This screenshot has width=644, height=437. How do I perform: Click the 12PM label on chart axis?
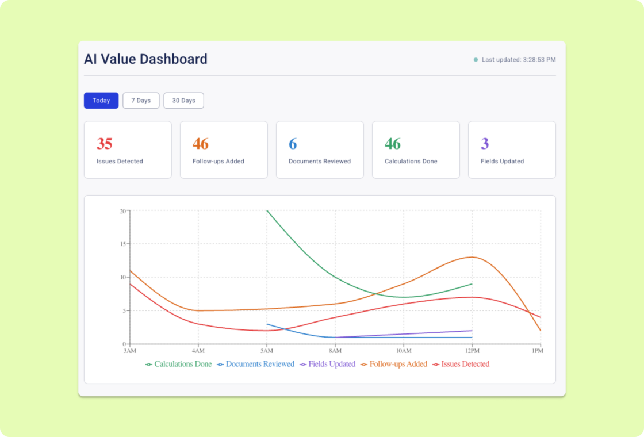pos(471,351)
